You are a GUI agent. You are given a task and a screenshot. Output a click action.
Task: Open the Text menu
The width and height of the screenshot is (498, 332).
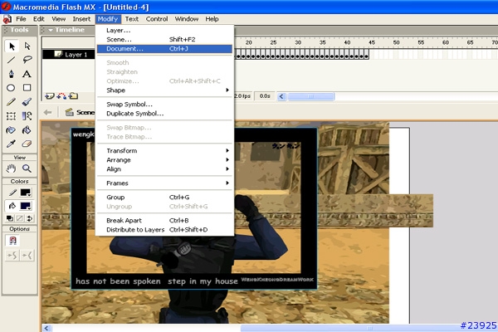(131, 19)
